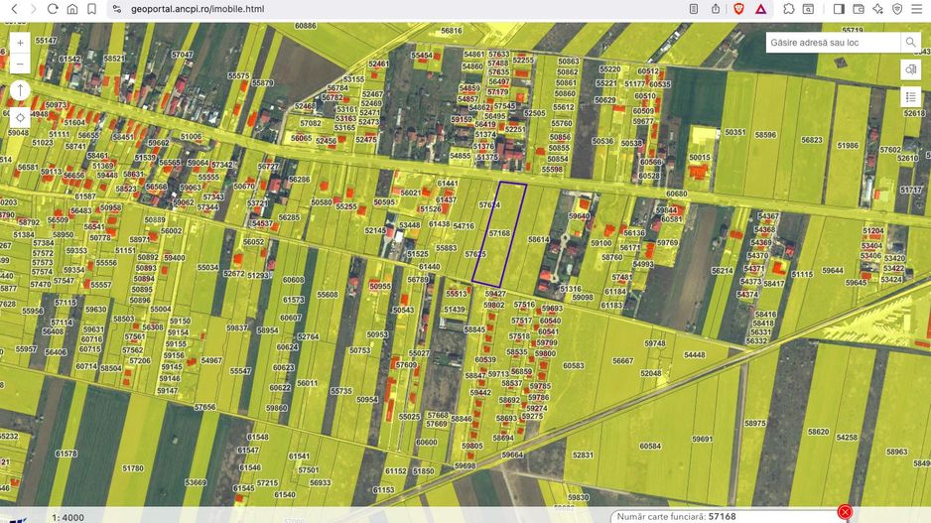Select parcel labeled 59691
This screenshot has height=523, width=931.
tap(702, 439)
